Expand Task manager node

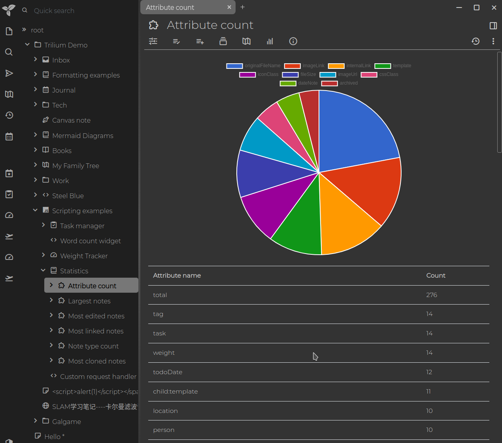(x=43, y=225)
